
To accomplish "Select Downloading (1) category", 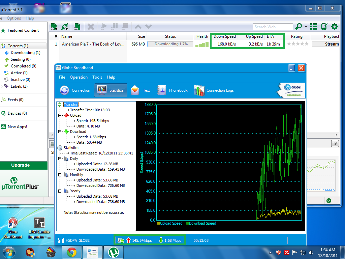I will [x=25, y=53].
